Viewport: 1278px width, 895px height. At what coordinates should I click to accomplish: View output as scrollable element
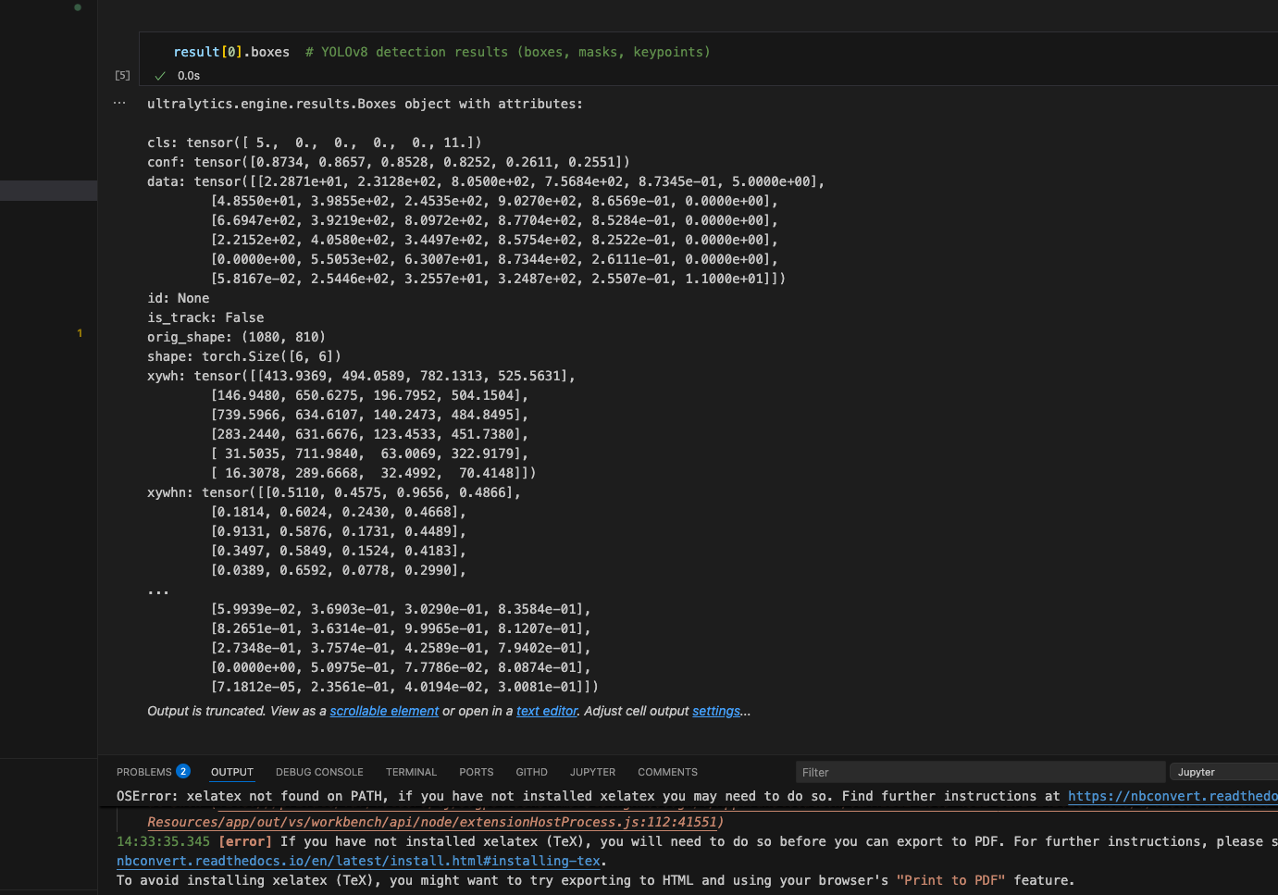click(x=384, y=711)
